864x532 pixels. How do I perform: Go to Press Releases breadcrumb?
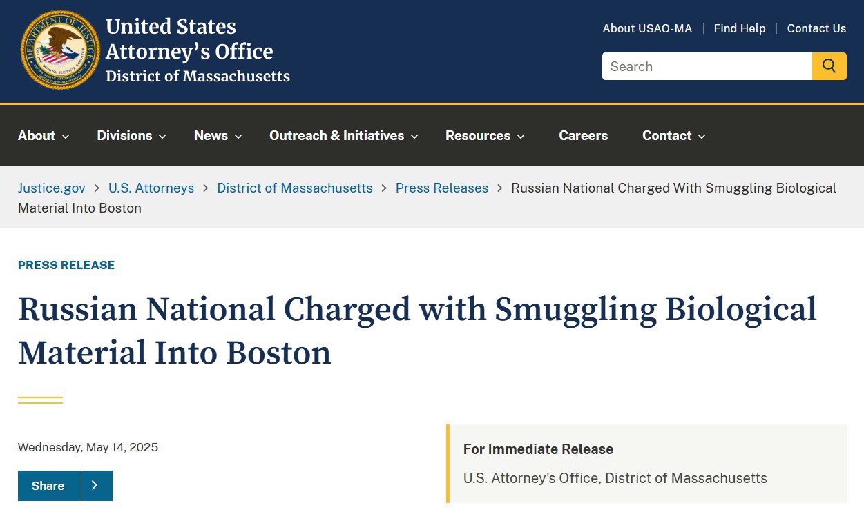(442, 188)
